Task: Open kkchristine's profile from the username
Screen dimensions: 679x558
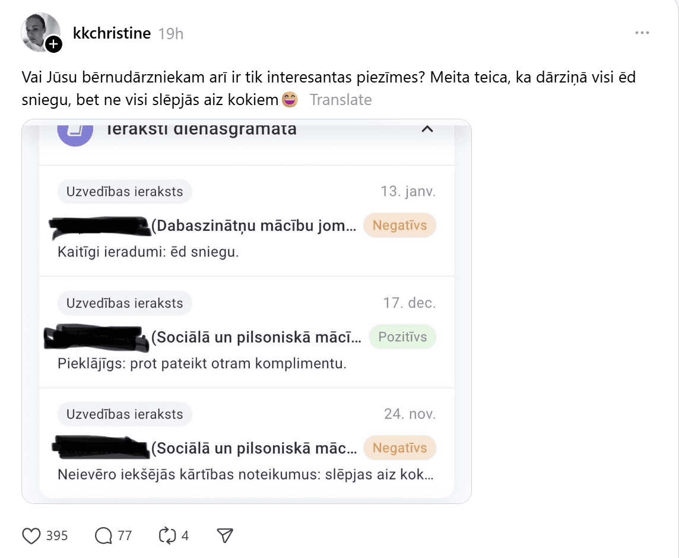Action: tap(112, 33)
